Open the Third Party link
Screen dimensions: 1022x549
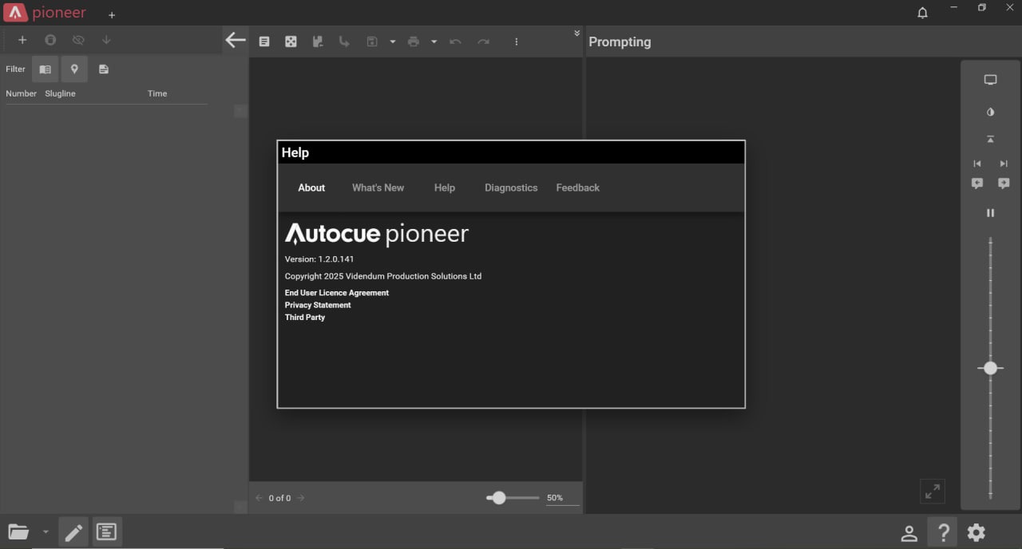click(305, 317)
